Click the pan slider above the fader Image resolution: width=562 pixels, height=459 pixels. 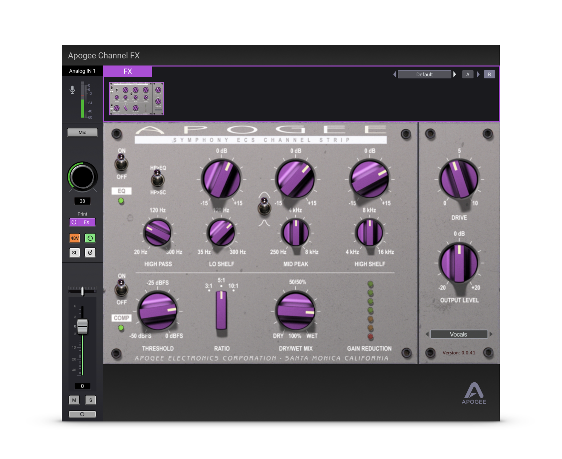click(x=82, y=291)
